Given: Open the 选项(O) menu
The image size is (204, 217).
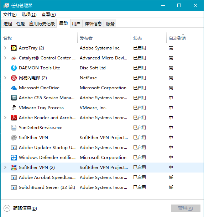Looking at the screenshot, I should click(29, 15).
